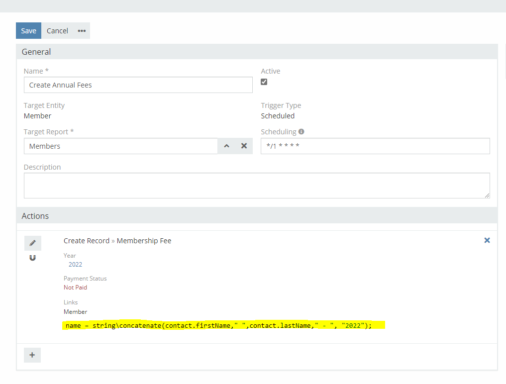506x384 pixels.
Task: Click the Scheduling cron expression field
Action: [x=375, y=146]
